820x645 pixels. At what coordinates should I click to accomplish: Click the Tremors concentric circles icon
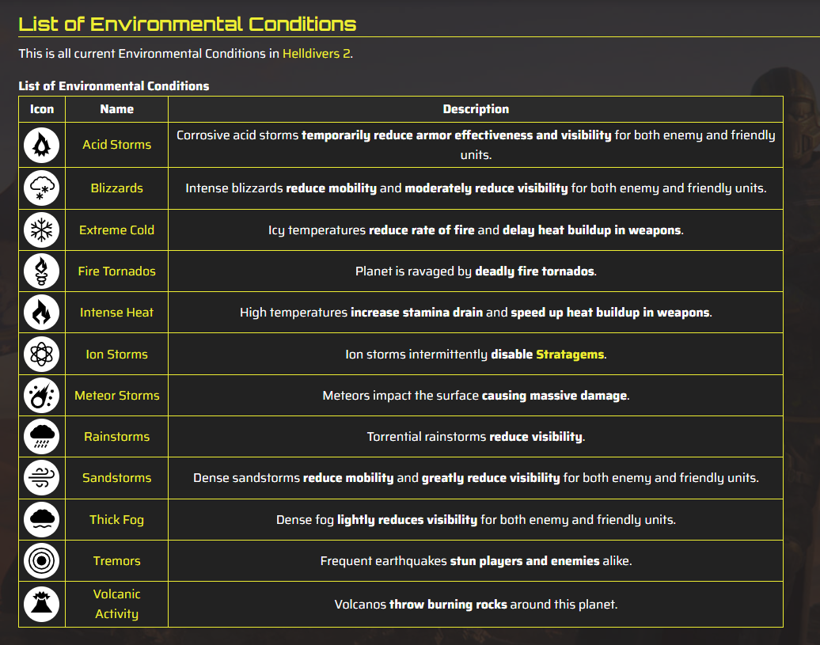point(41,561)
